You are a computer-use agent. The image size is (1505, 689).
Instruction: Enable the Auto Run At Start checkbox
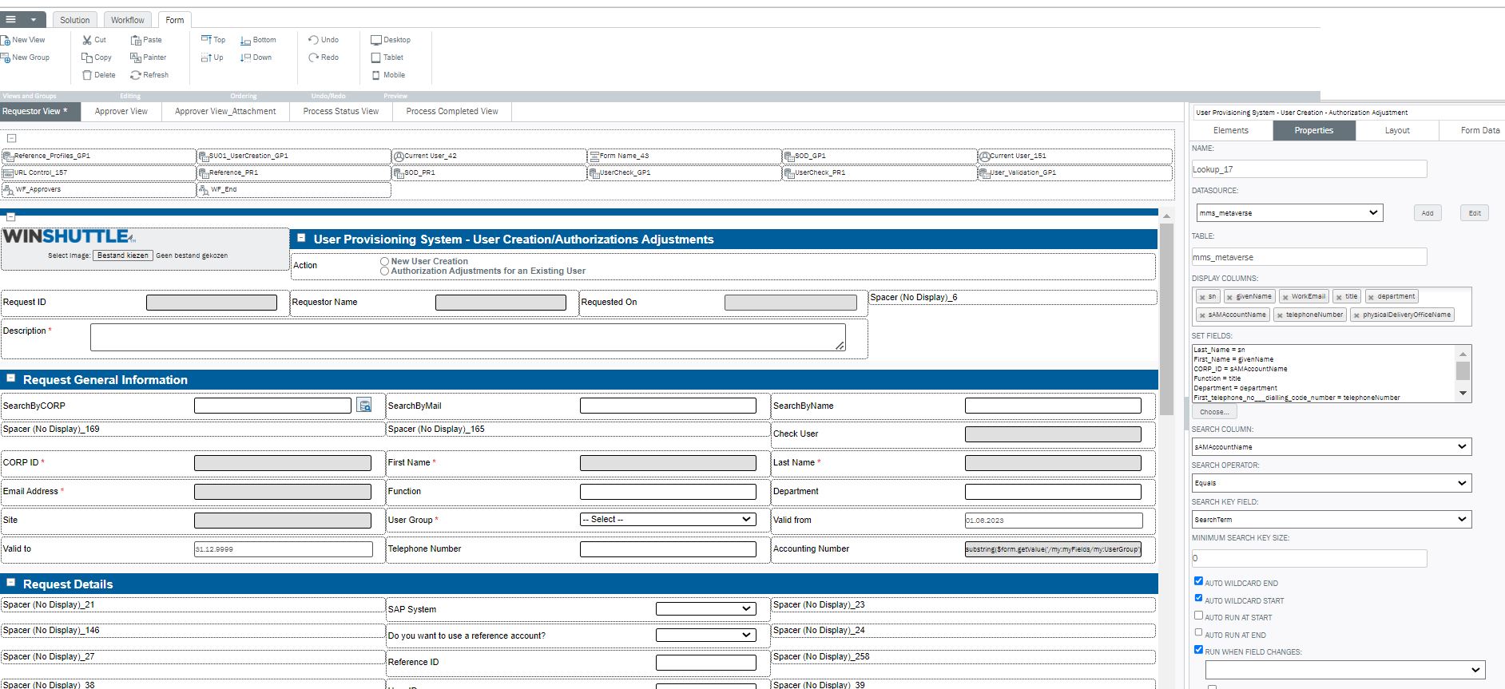(x=1198, y=616)
